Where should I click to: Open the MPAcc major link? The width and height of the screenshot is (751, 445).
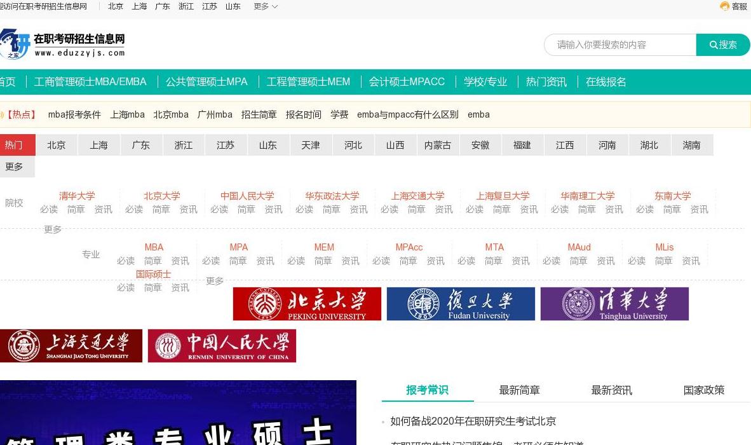coord(409,247)
